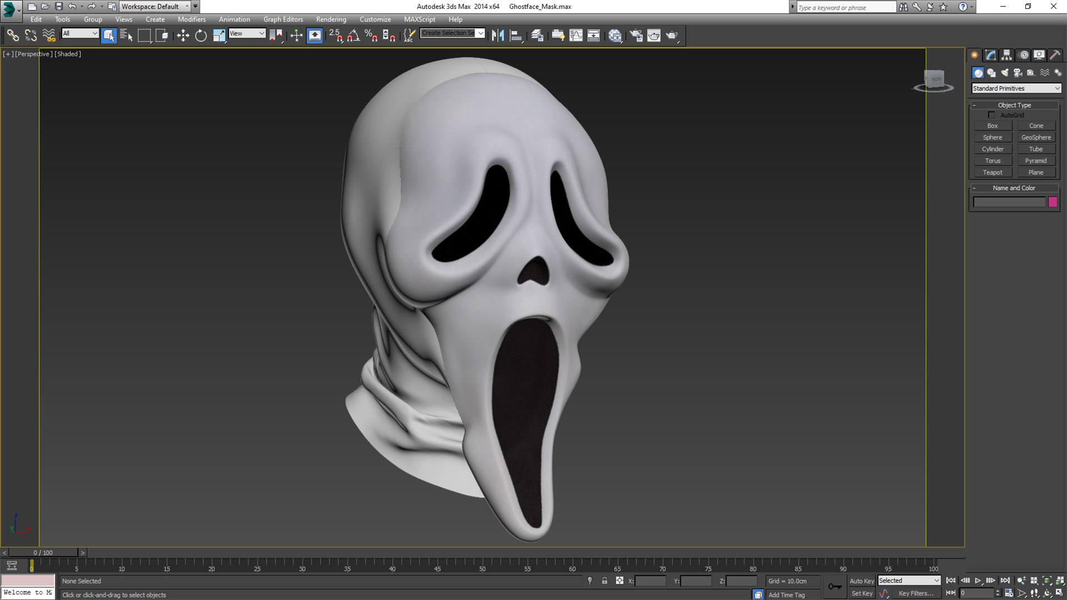This screenshot has height=600, width=1067.
Task: Open Reference Coordinate System View dropdown
Action: (247, 33)
